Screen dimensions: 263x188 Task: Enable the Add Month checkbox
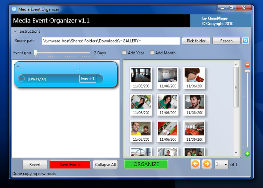(x=152, y=53)
